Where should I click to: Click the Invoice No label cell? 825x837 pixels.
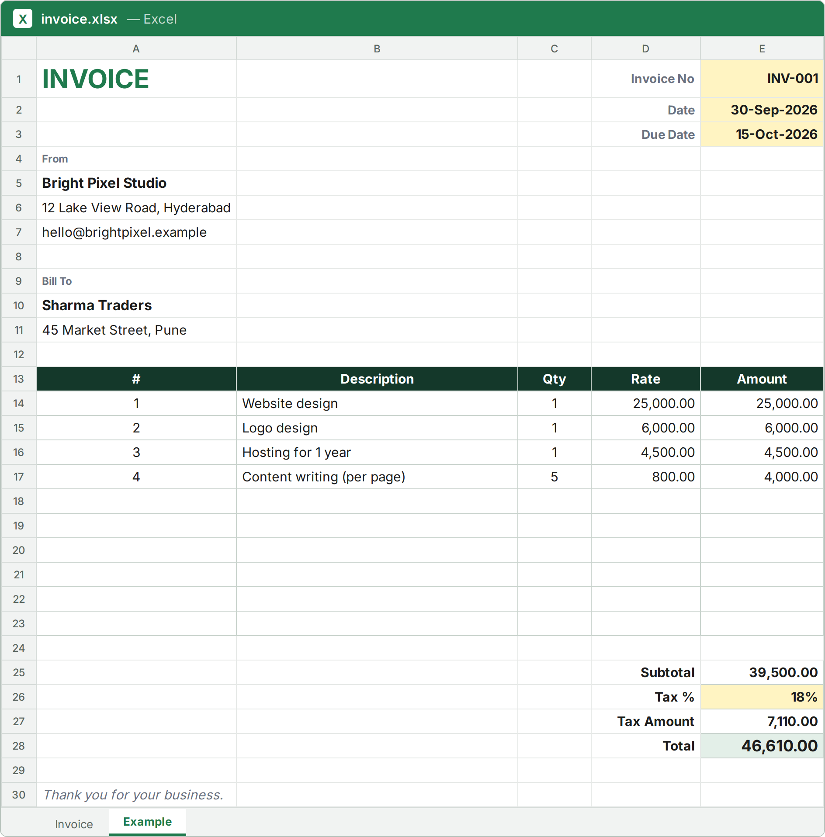[646, 79]
